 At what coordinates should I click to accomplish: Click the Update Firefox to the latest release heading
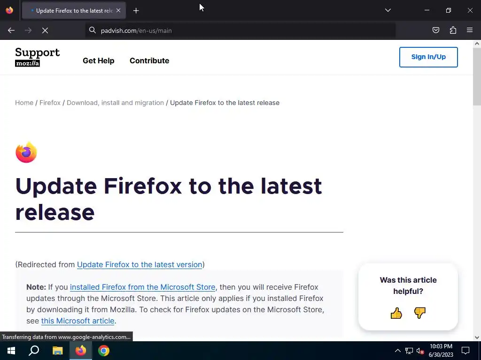click(169, 199)
